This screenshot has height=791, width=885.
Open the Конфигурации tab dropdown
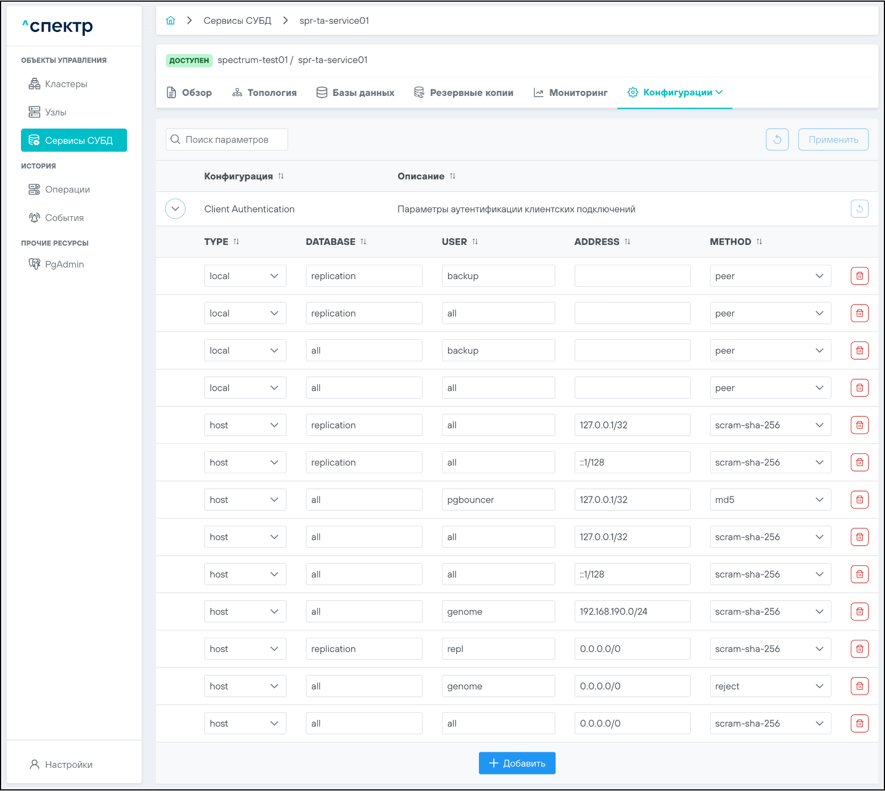[x=675, y=93]
